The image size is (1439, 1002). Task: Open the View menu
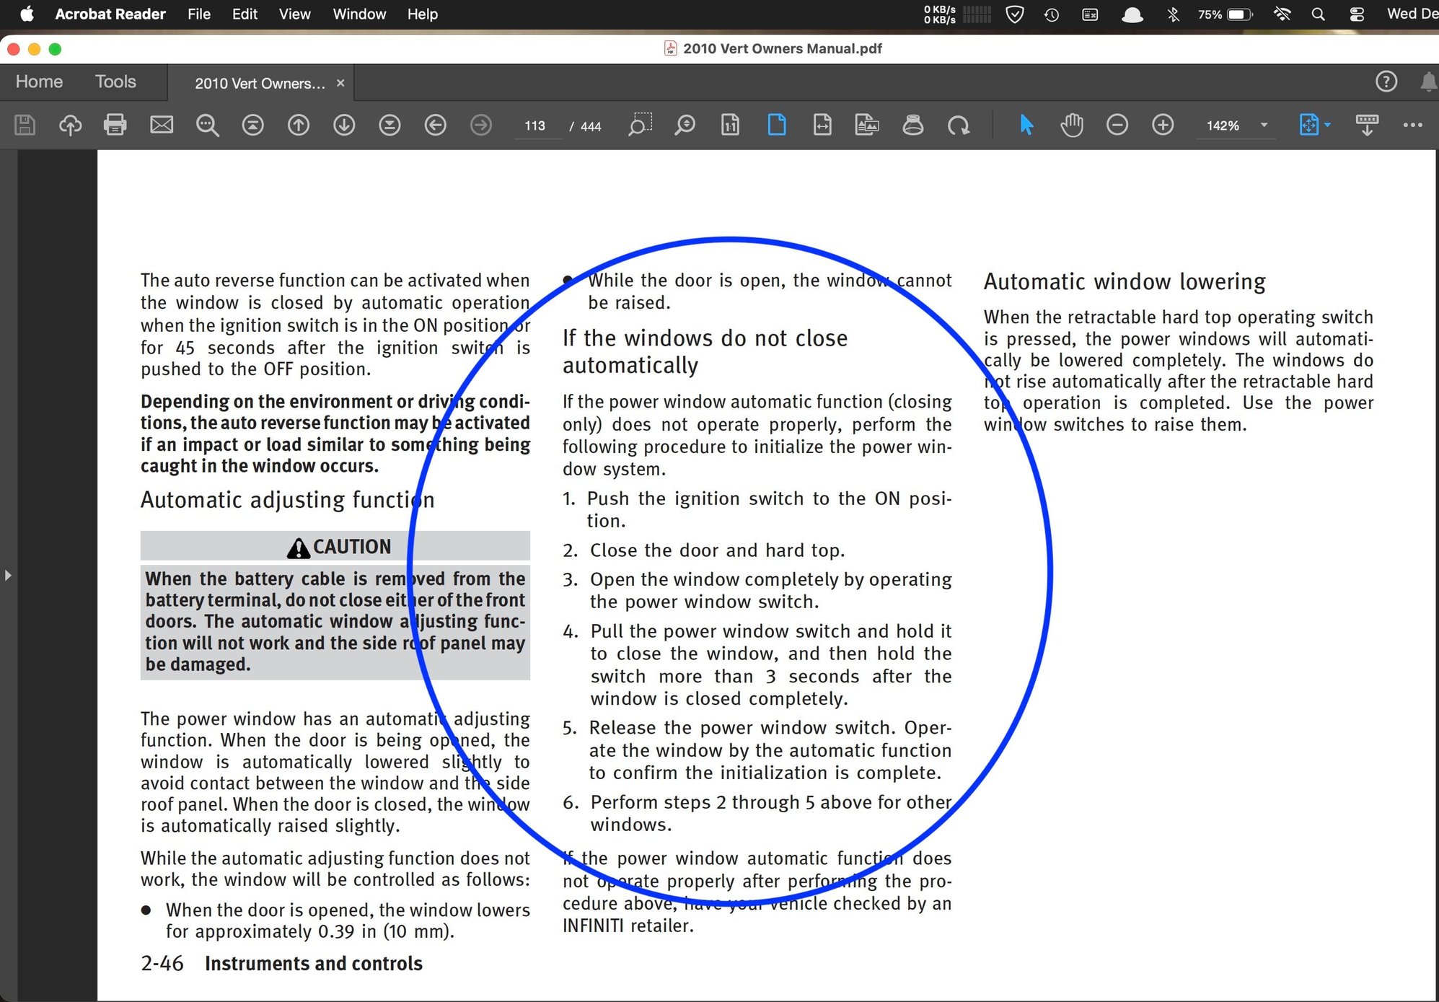[294, 14]
